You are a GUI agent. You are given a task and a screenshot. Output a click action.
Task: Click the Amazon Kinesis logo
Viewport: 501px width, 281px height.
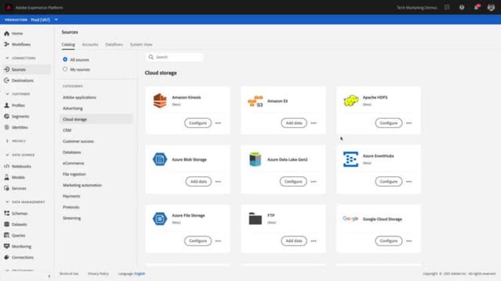tap(160, 101)
